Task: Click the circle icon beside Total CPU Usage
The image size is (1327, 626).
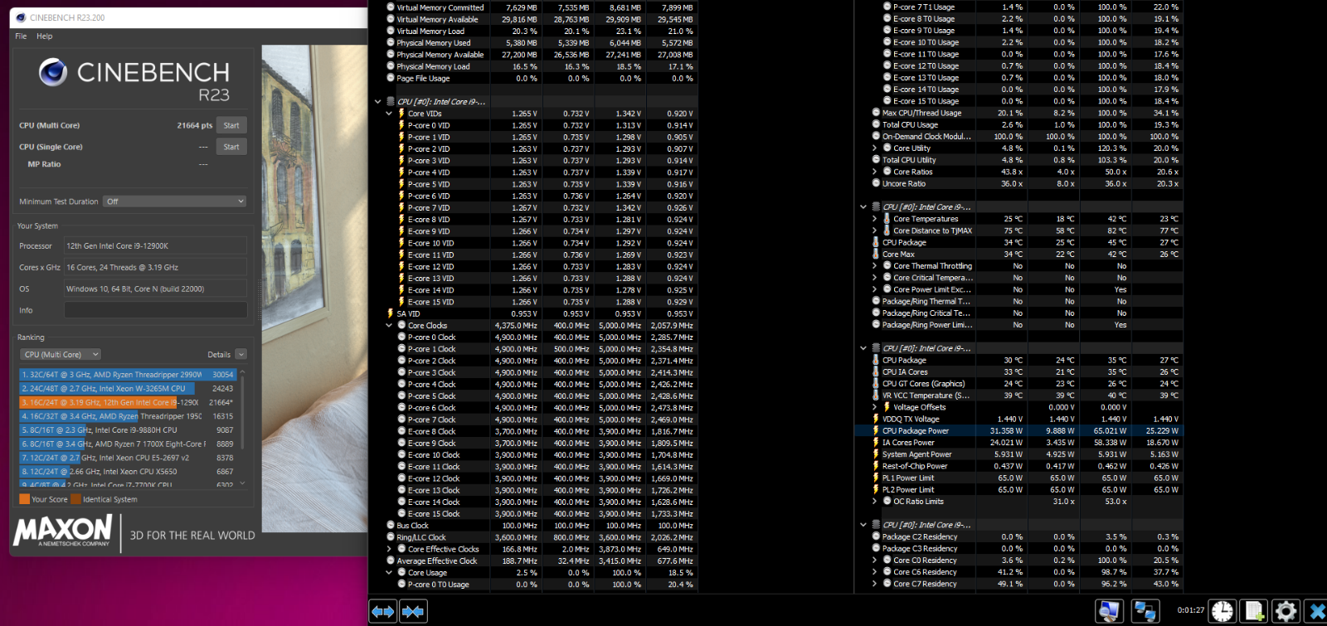Action: point(875,125)
